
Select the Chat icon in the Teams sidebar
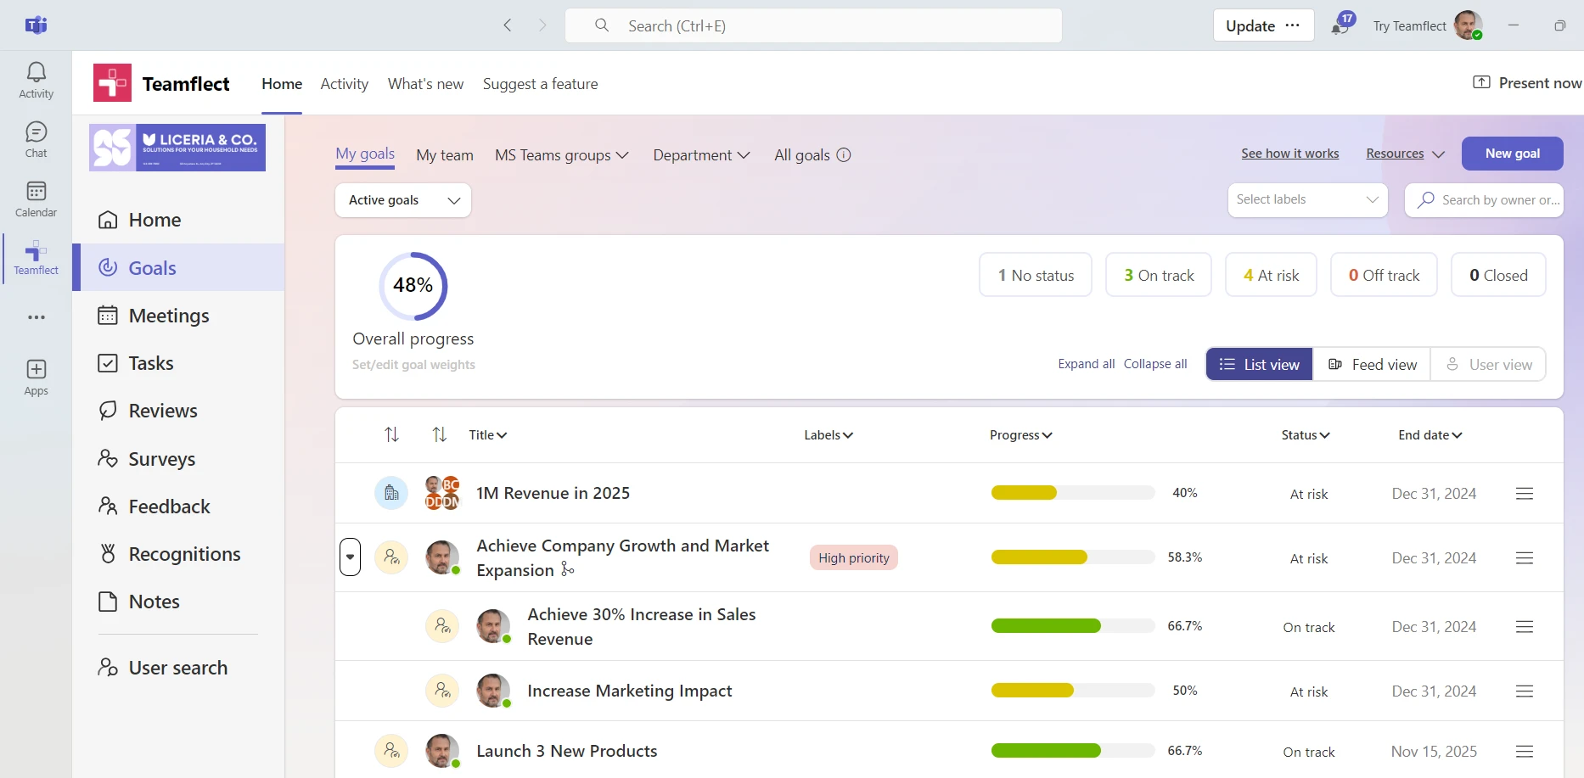tap(36, 138)
